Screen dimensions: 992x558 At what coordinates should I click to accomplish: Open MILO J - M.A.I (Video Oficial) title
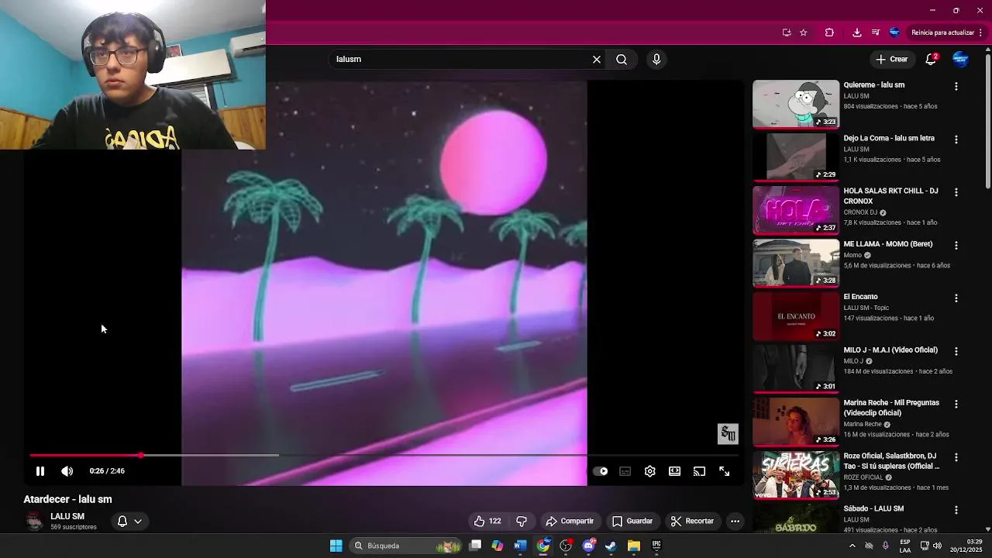pyautogui.click(x=890, y=350)
